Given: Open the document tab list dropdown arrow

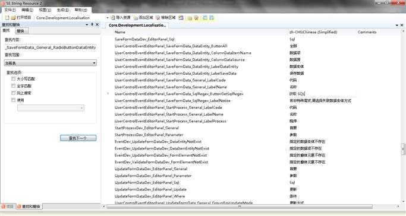Looking at the screenshot, I should [x=397, y=25].
